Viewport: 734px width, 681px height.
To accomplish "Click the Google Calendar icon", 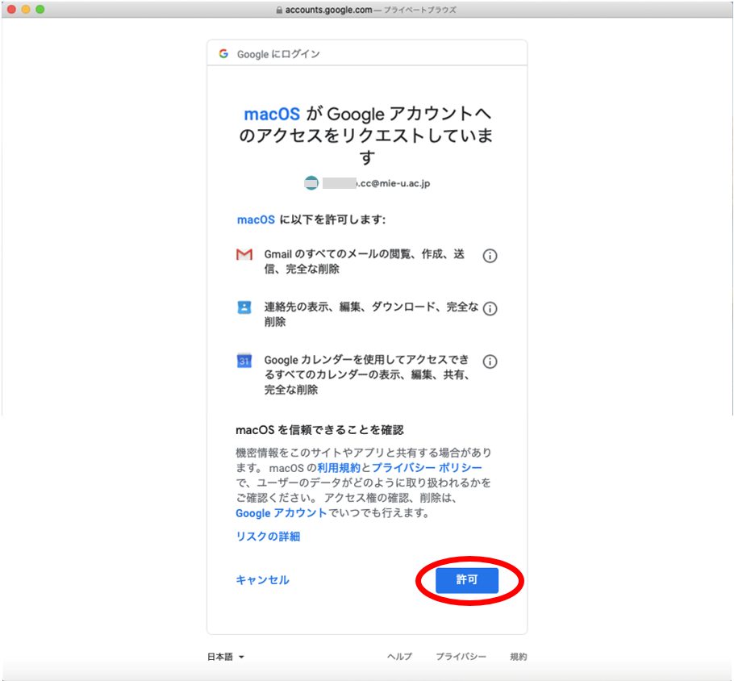I will coord(244,360).
